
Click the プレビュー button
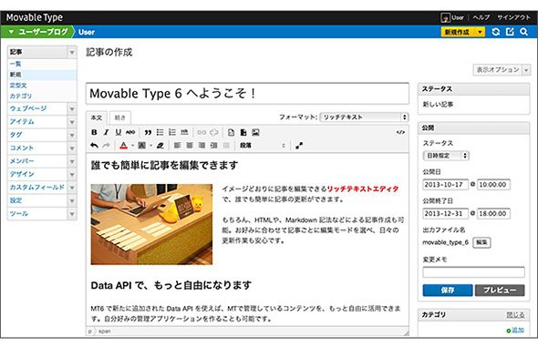click(500, 291)
